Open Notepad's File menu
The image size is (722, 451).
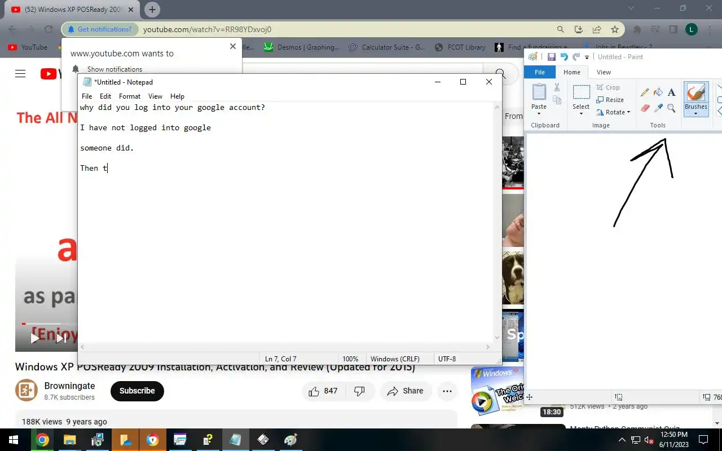click(87, 96)
